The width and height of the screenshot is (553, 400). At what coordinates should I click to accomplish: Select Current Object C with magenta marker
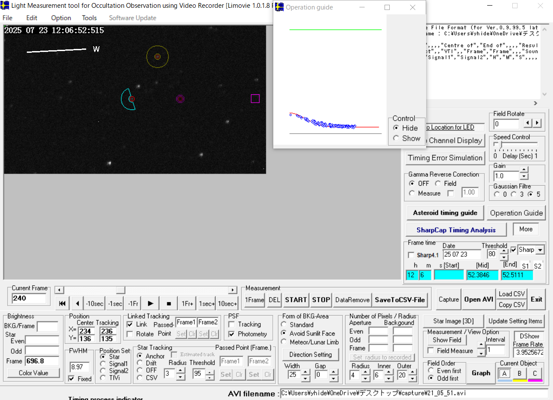(x=535, y=373)
